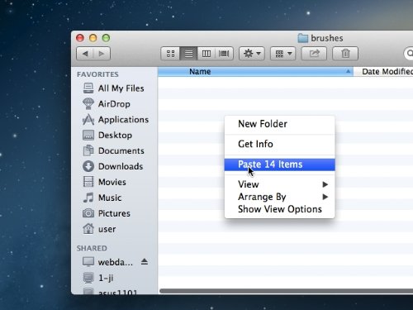Click the search field magnifier
Image resolution: width=413 pixels, height=310 pixels.
point(410,54)
